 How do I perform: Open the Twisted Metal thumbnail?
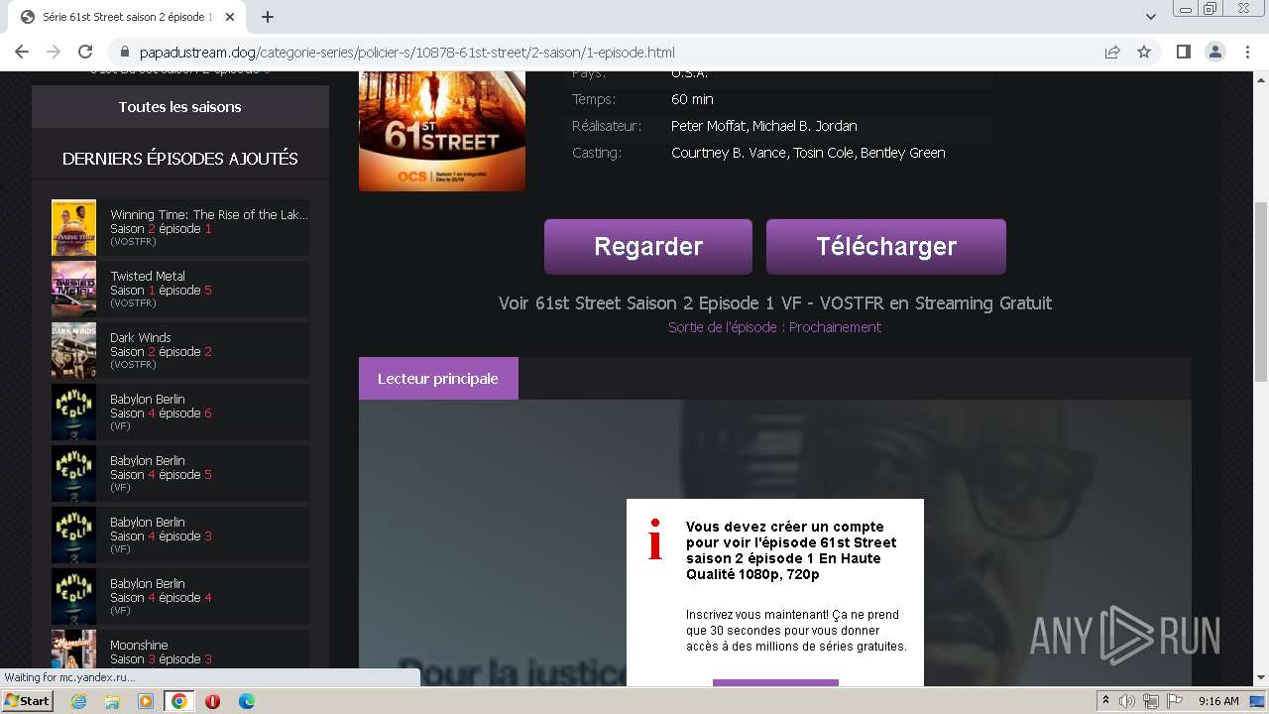click(73, 290)
